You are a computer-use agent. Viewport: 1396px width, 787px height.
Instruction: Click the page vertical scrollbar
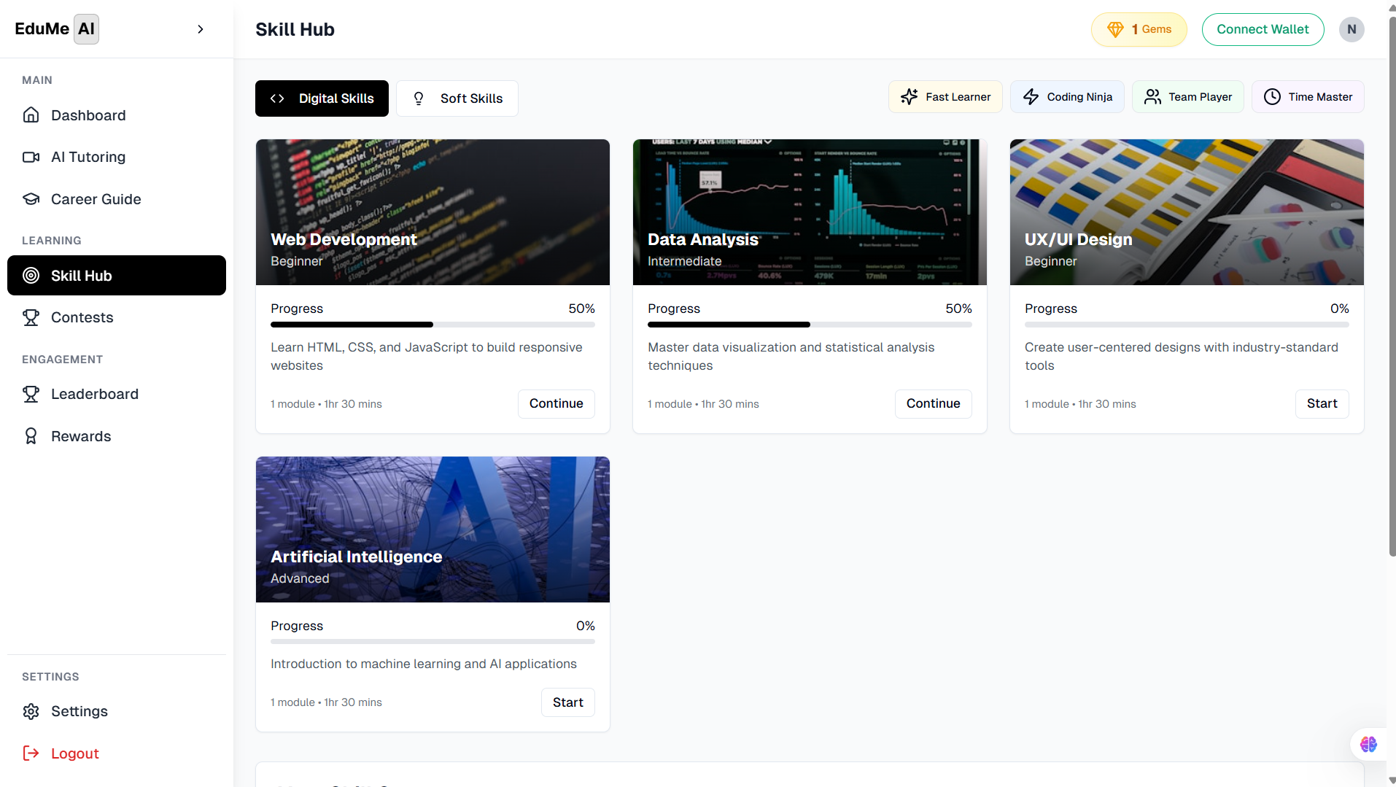(1392, 288)
